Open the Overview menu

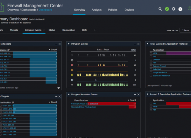[x=80, y=10]
